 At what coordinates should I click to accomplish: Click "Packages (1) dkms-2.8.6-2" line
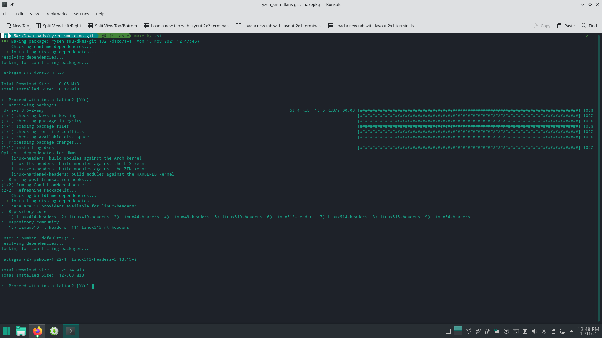pos(33,73)
